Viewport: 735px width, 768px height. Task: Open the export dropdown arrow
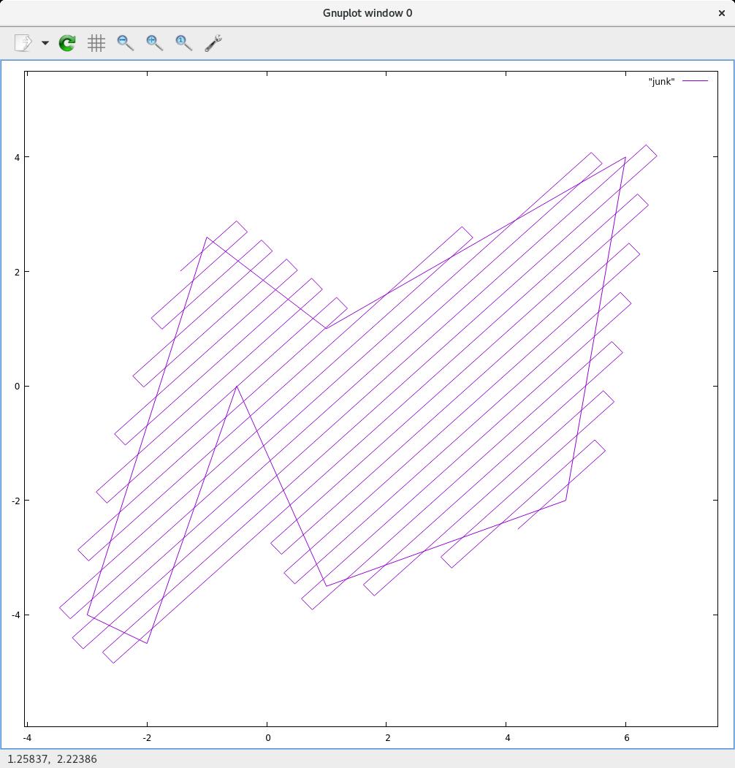coord(45,43)
